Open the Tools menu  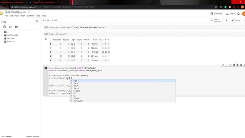click(x=38, y=16)
